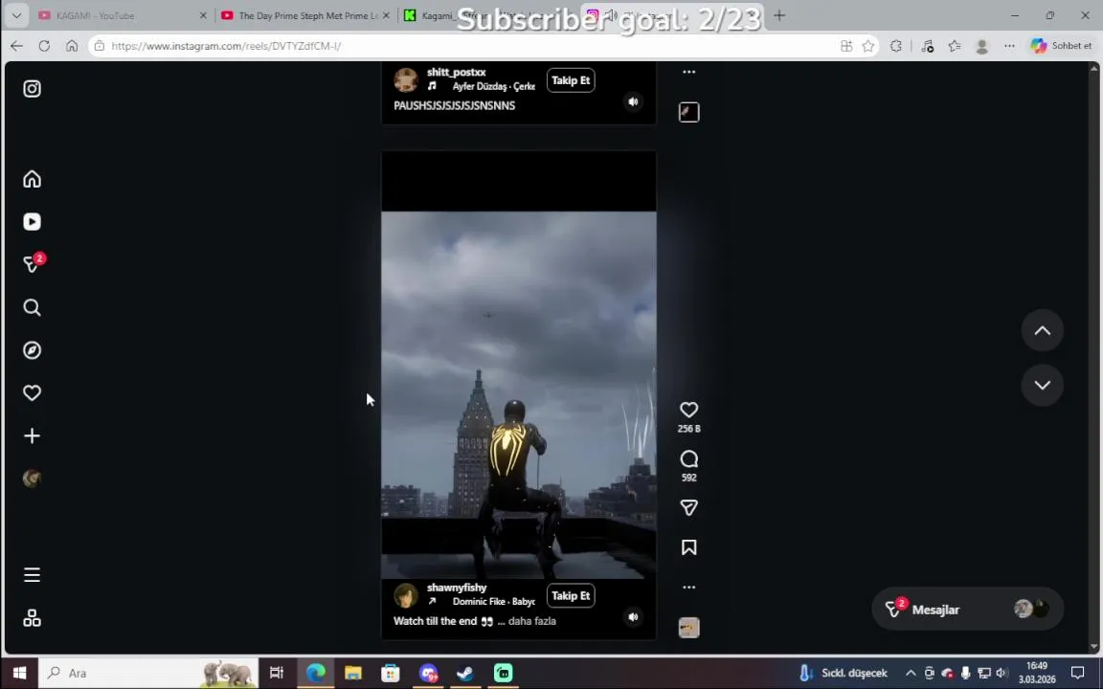The height and width of the screenshot is (689, 1103).
Task: Open Windows notification center
Action: coord(1077,673)
